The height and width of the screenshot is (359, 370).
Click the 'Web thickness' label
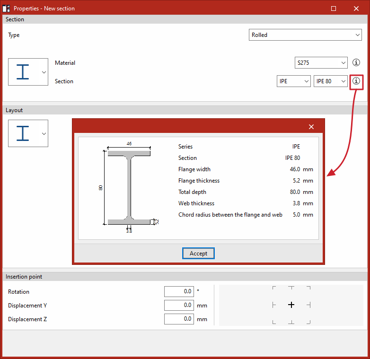pyautogui.click(x=196, y=203)
